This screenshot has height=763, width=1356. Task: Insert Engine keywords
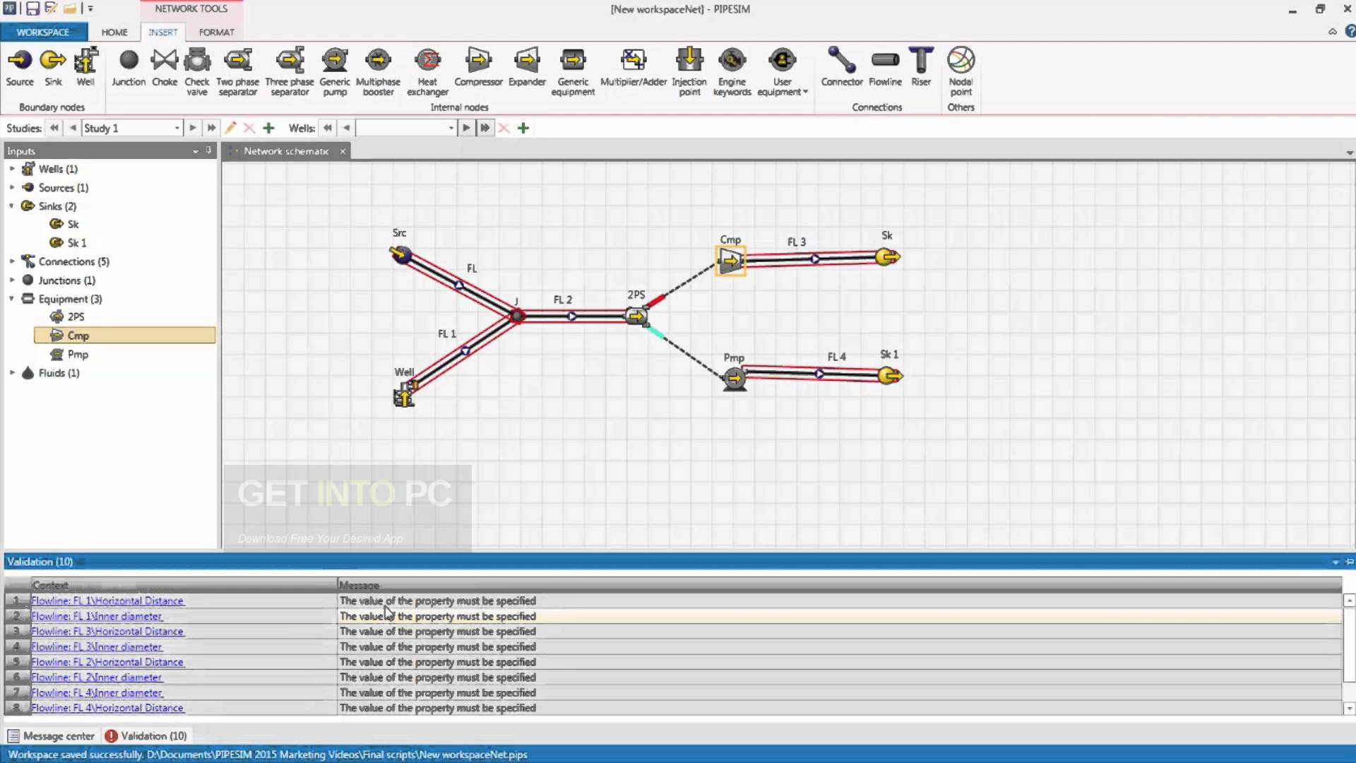pos(732,72)
